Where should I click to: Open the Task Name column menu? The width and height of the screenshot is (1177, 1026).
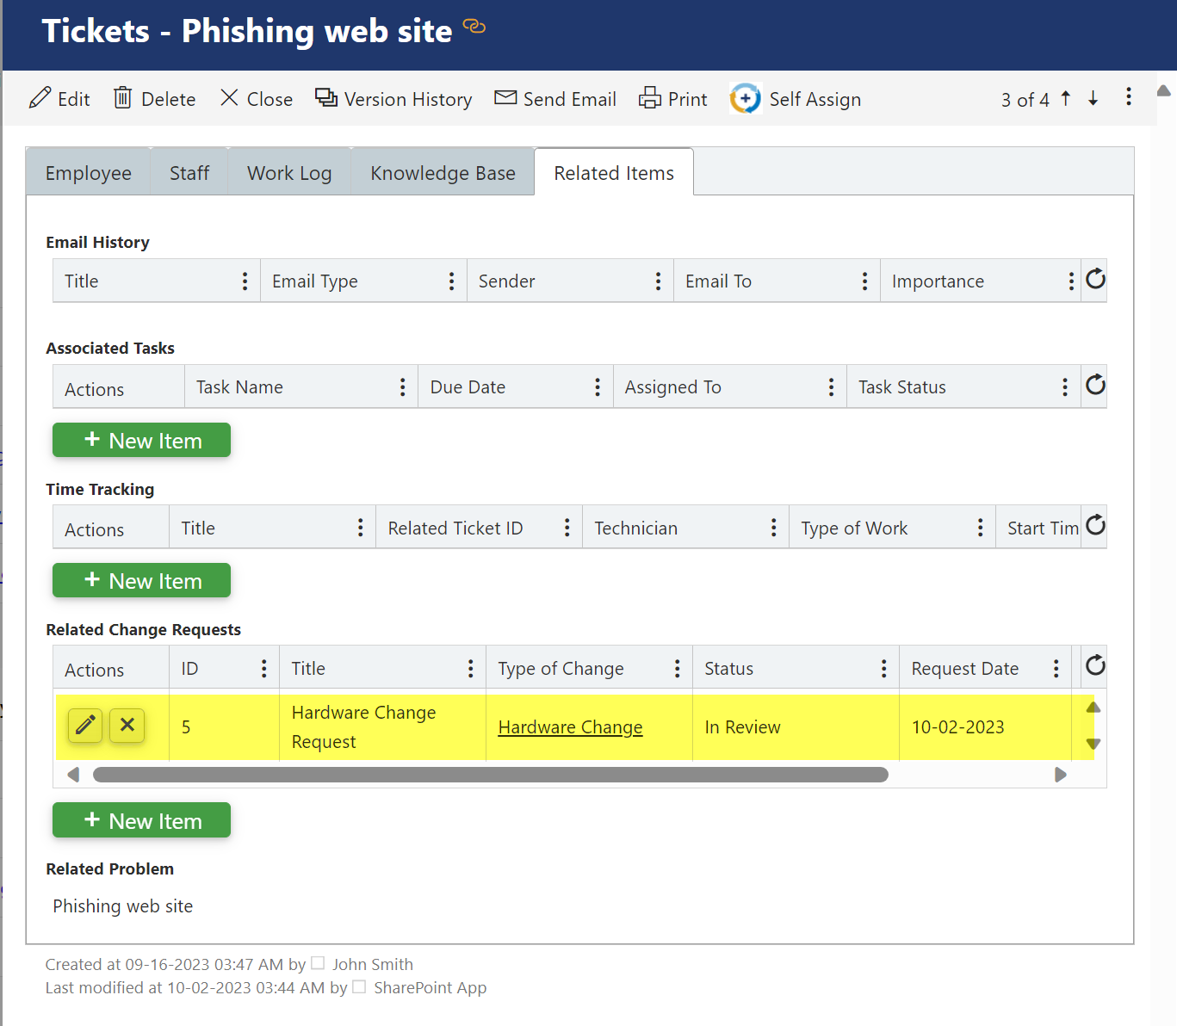point(402,387)
